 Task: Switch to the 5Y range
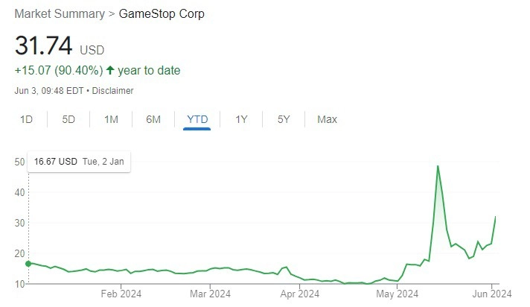[284, 119]
